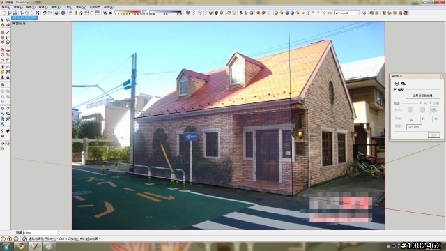The image size is (446, 251).
Task: Open the Layer0 layer dropdown
Action: [x=357, y=13]
